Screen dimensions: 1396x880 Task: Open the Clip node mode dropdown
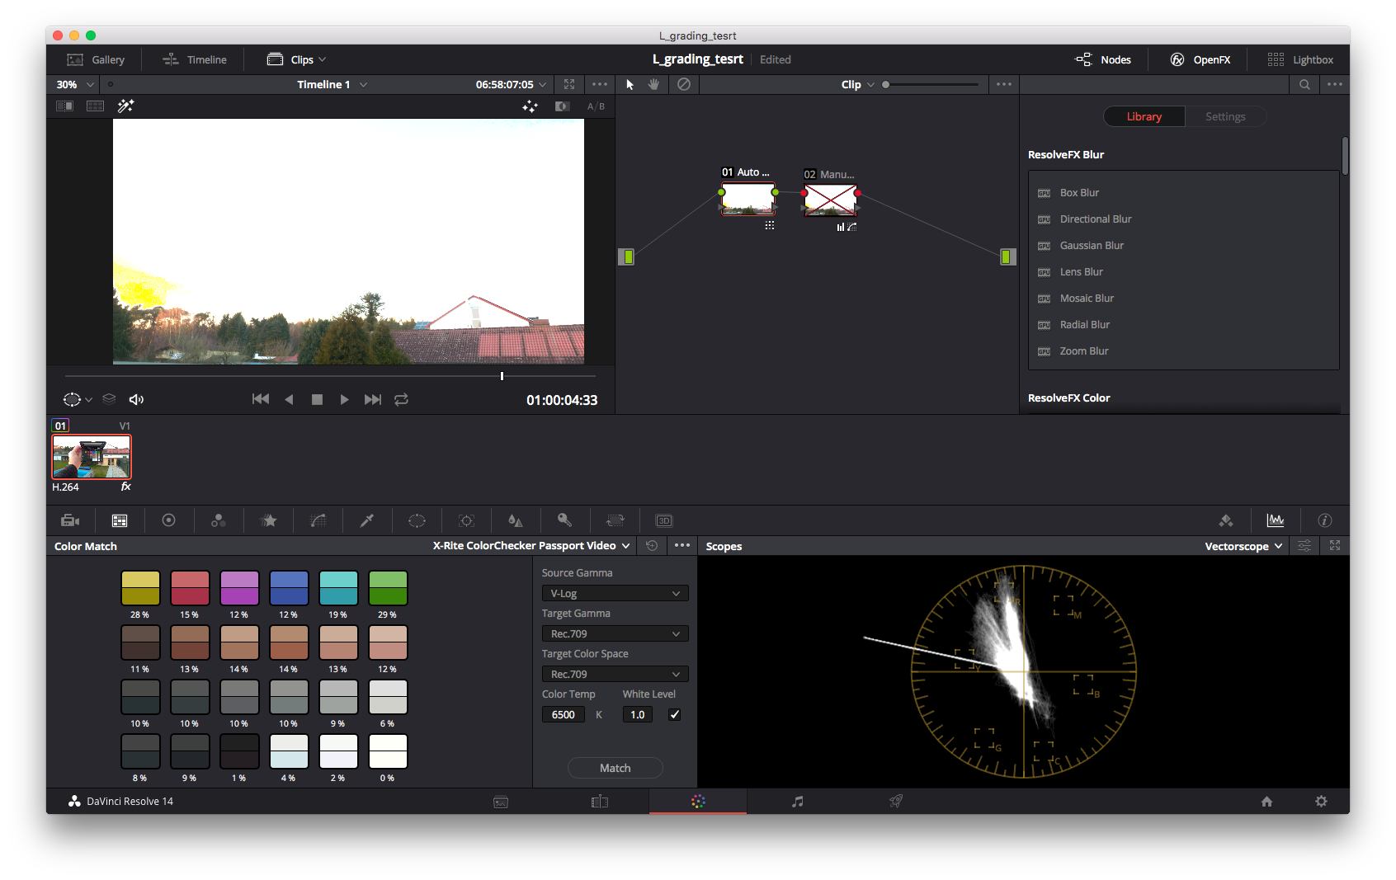click(x=858, y=84)
